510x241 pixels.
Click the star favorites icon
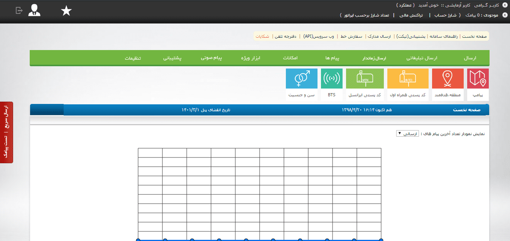[66, 11]
